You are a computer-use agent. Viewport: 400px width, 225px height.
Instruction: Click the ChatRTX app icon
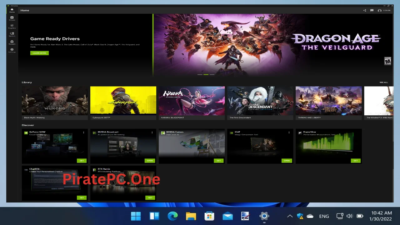[x=26, y=170]
